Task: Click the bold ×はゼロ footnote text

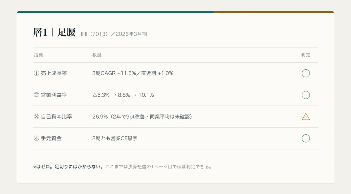Action: (x=68, y=167)
